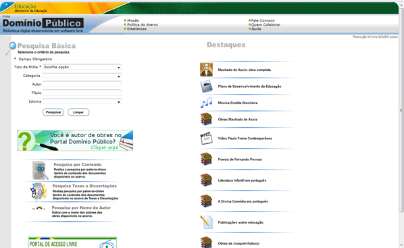404x248 pixels.
Task: Click the Título input field
Action: pyautogui.click(x=82, y=93)
